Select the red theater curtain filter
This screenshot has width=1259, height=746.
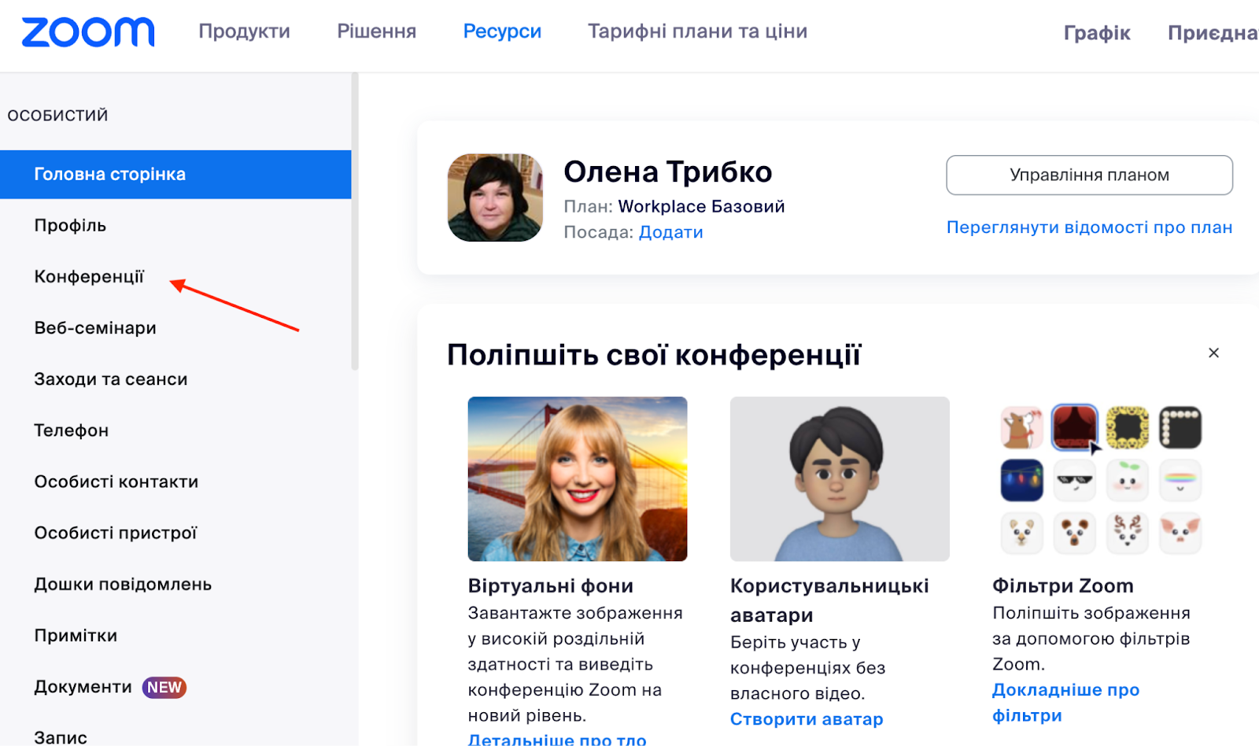(x=1074, y=427)
